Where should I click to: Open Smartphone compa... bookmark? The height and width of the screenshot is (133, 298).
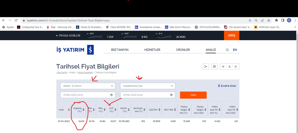149,27
